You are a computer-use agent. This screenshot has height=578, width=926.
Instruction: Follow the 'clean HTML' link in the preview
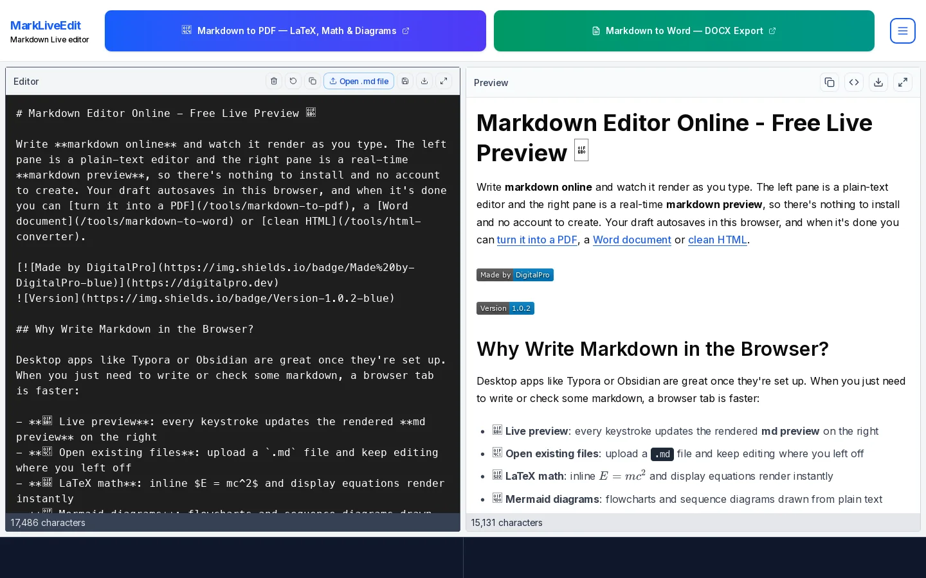point(718,240)
